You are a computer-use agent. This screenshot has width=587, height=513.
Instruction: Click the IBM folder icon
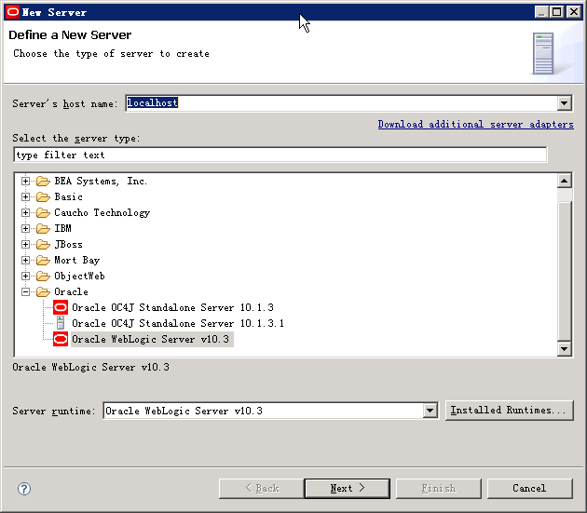[x=43, y=229]
